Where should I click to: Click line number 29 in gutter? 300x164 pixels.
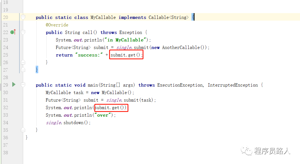[6, 85]
